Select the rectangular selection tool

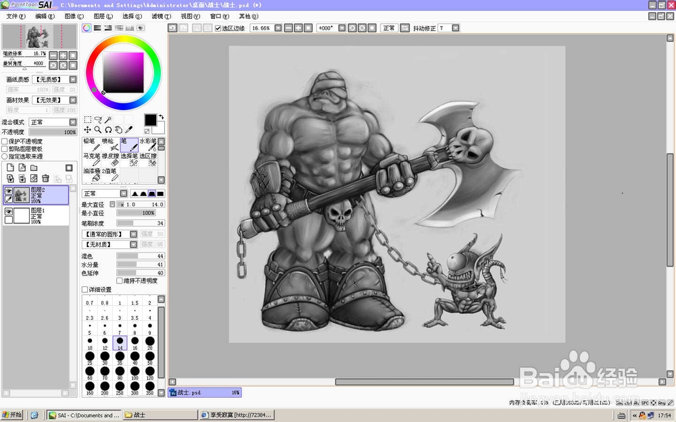pyautogui.click(x=87, y=120)
